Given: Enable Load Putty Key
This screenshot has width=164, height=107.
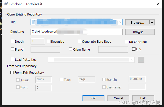Looking at the screenshot, I should tap(12, 59).
